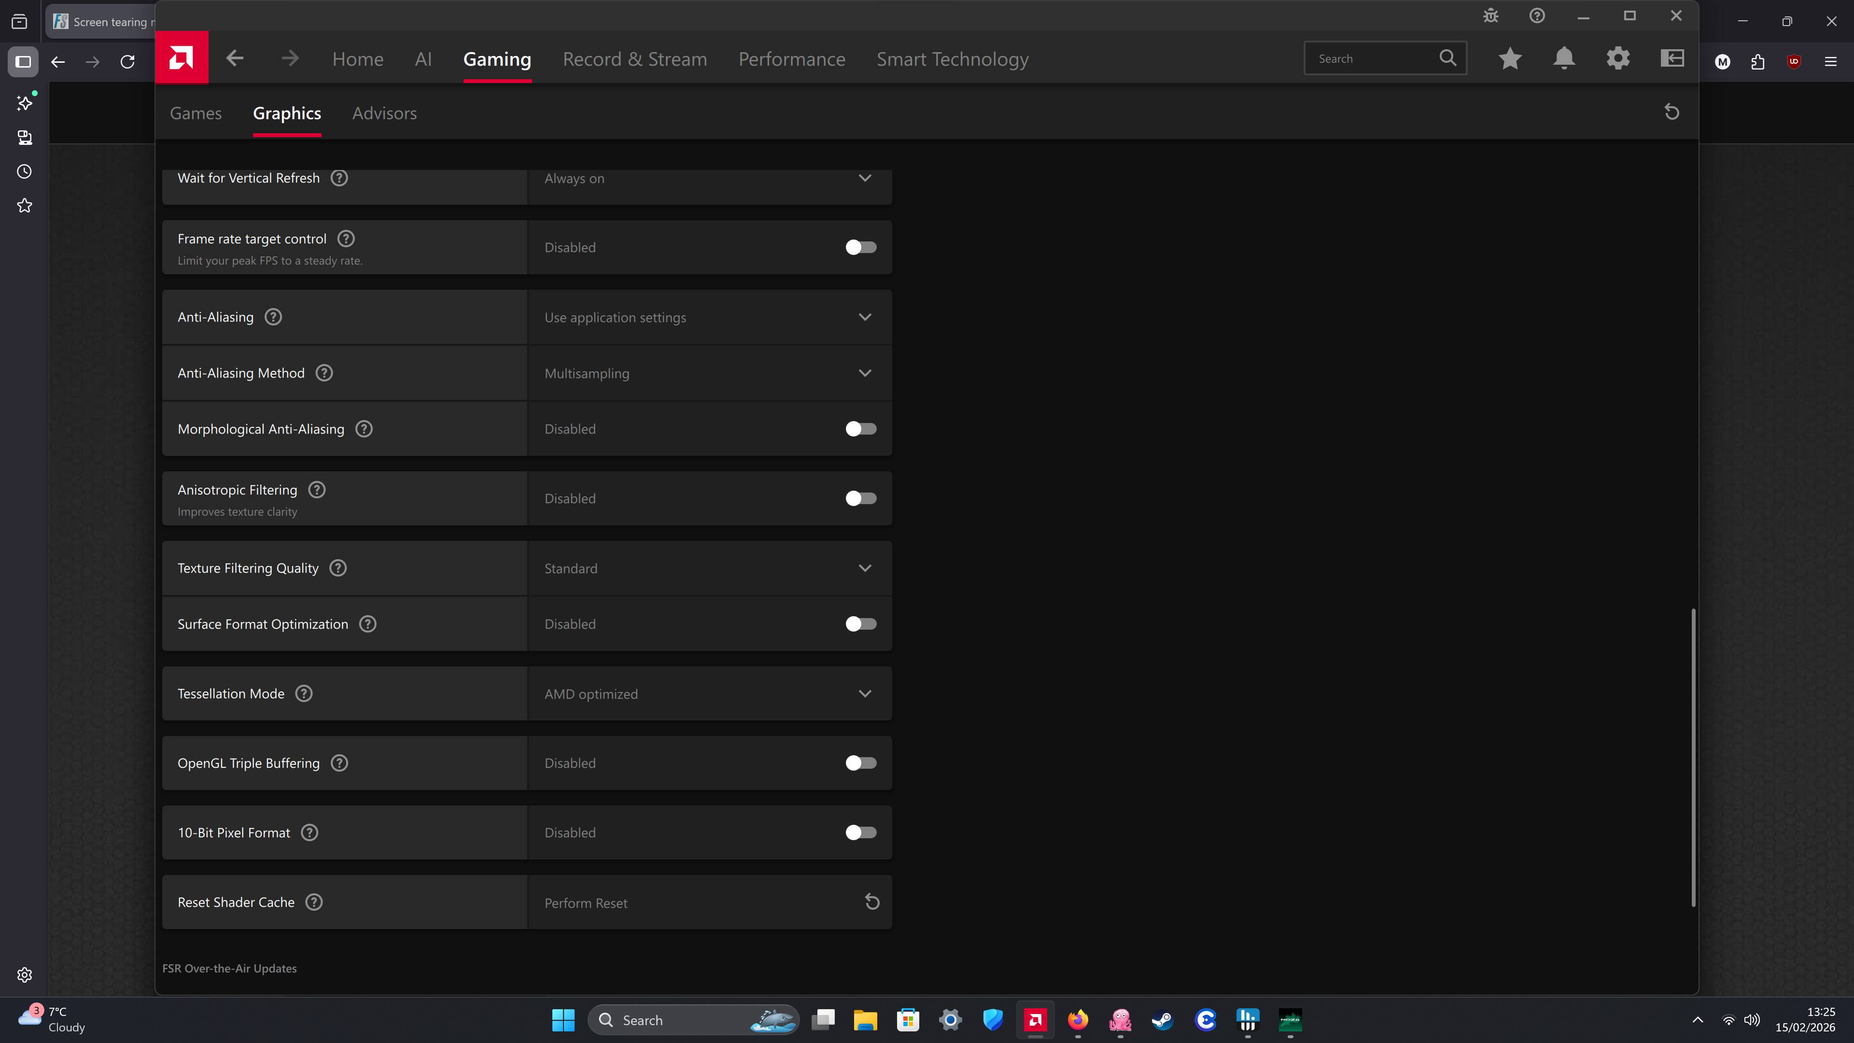Click the sidebar panel toggle icon

(1672, 58)
